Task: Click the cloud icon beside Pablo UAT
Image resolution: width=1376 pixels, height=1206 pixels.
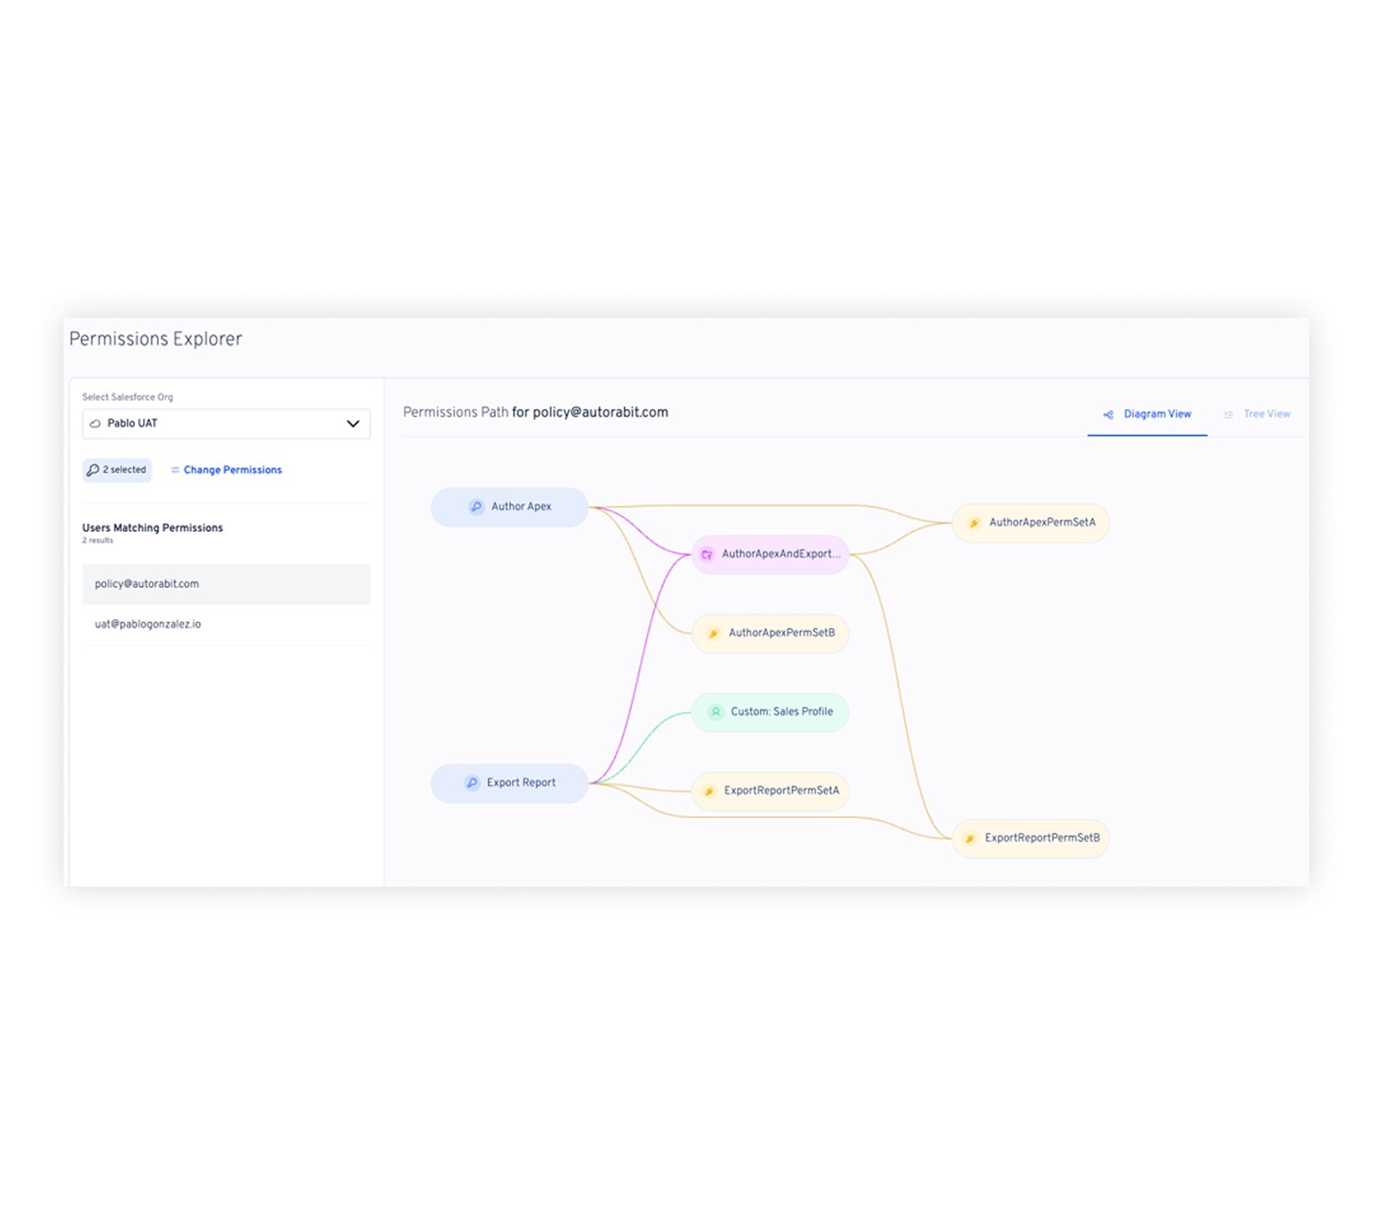Action: (95, 424)
